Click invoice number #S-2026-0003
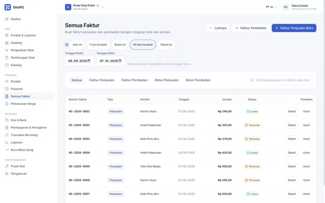 (79, 139)
